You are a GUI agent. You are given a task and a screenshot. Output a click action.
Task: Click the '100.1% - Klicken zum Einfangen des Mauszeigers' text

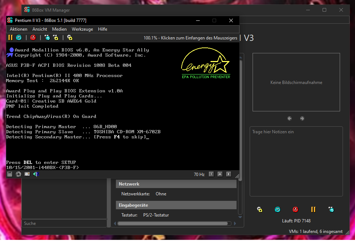coord(190,38)
